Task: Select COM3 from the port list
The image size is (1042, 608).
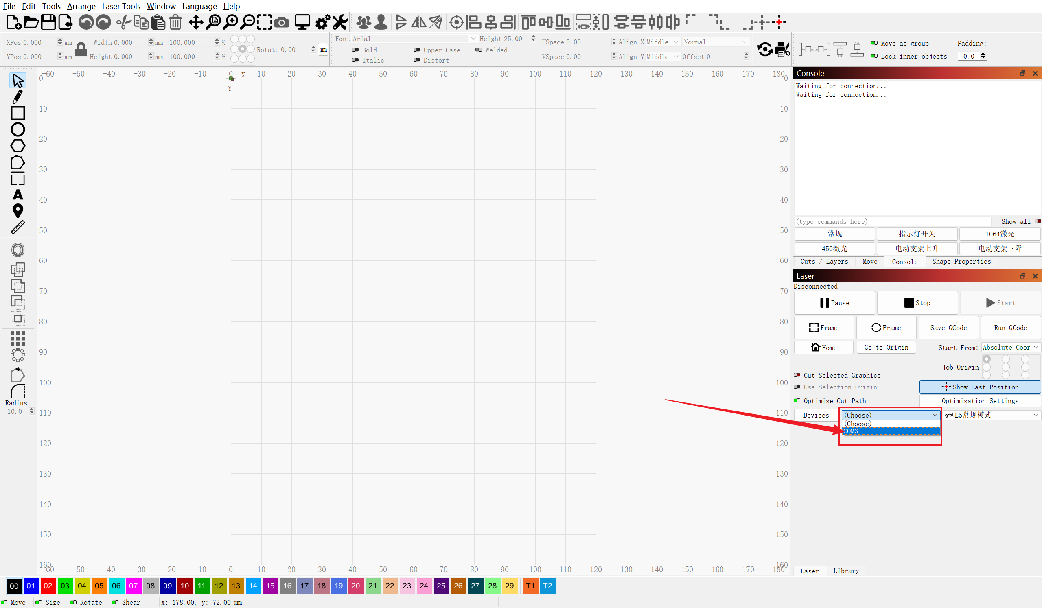Action: (891, 431)
